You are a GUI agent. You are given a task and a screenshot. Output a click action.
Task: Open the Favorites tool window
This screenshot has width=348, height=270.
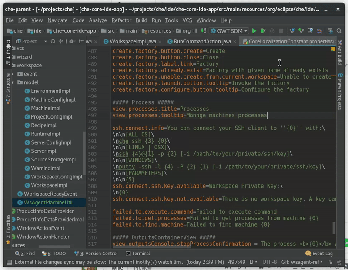[x=8, y=229]
